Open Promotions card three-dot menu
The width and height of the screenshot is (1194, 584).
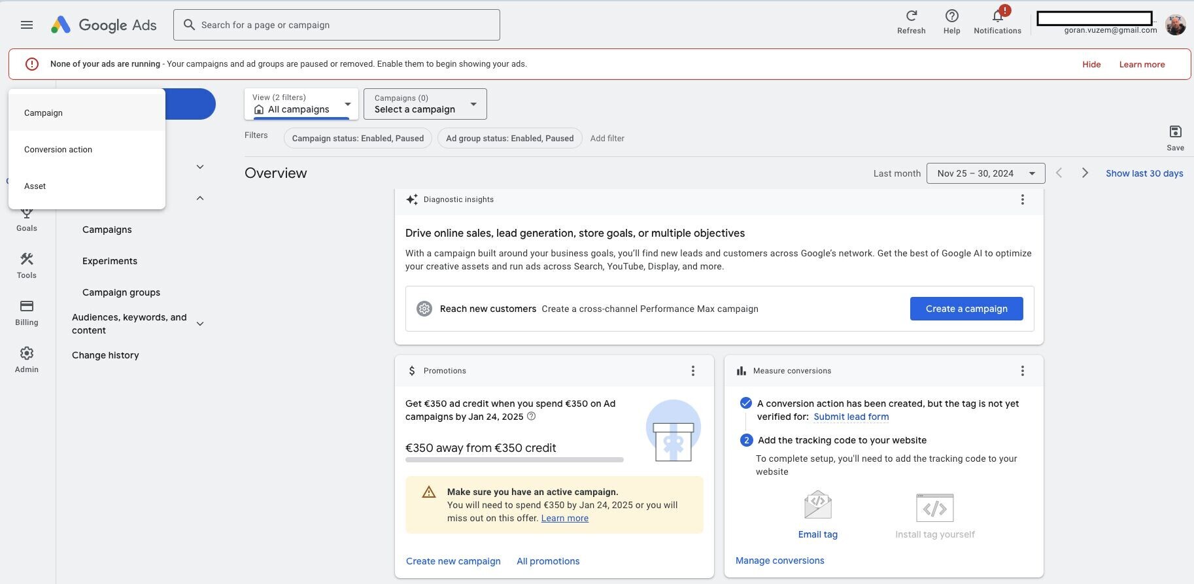693,371
